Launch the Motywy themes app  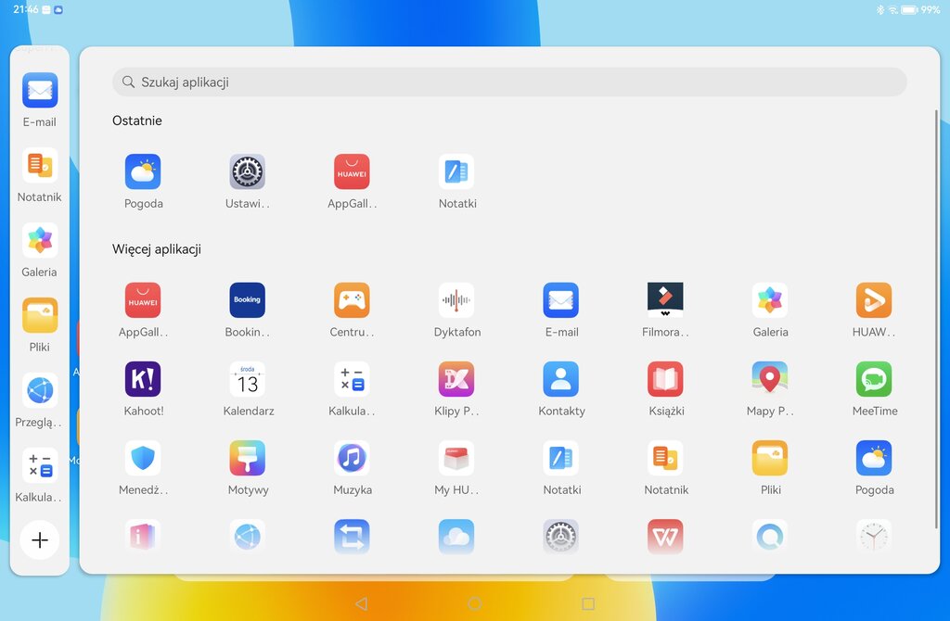[x=247, y=458]
